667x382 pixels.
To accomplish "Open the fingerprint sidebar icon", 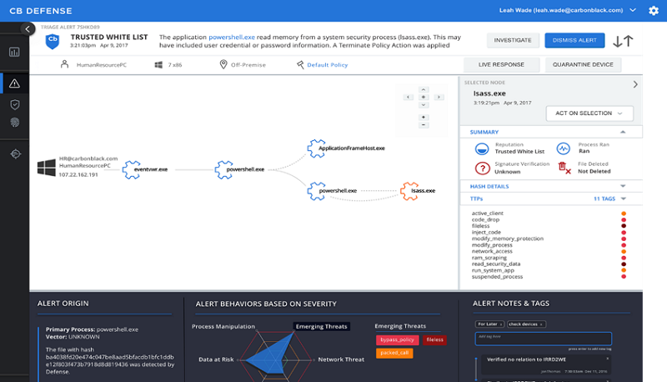I will pos(15,123).
